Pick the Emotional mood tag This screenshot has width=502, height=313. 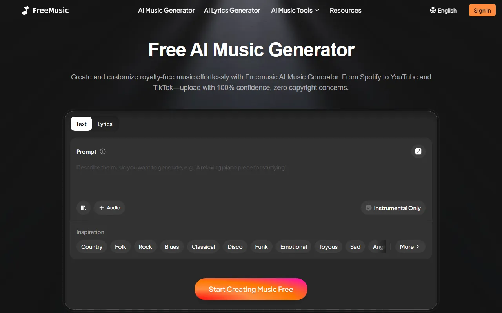pos(294,246)
